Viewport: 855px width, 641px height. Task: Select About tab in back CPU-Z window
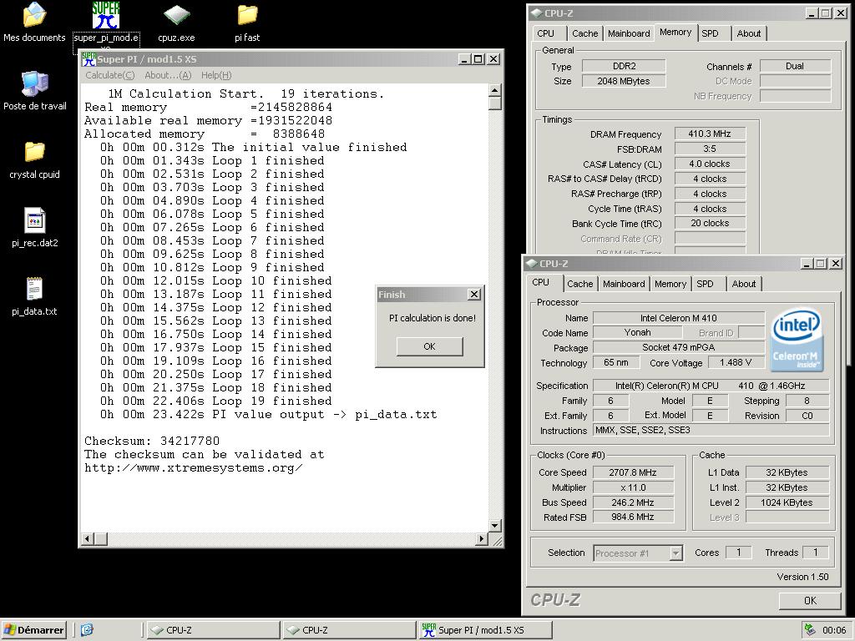click(x=749, y=33)
